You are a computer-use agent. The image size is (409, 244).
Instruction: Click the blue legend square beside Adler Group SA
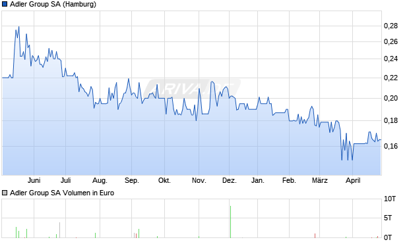[x=5, y=4]
